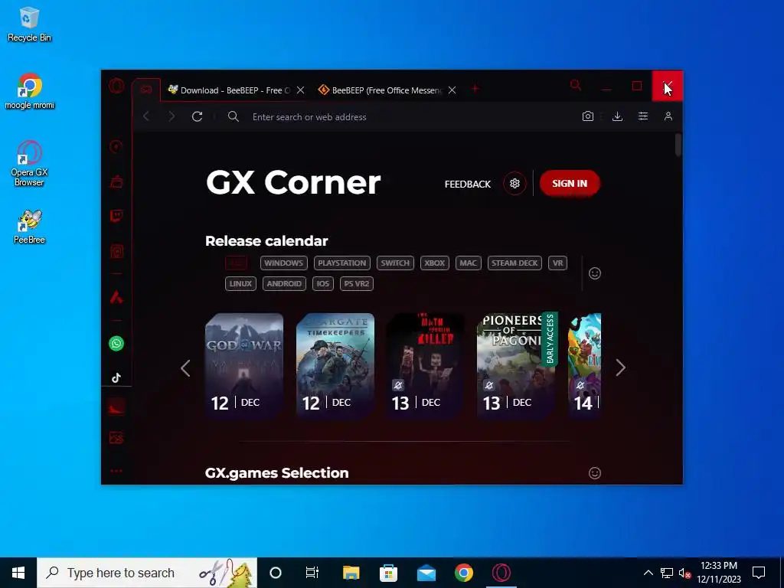Open the Aria AI icon in sidebar

pyautogui.click(x=116, y=298)
